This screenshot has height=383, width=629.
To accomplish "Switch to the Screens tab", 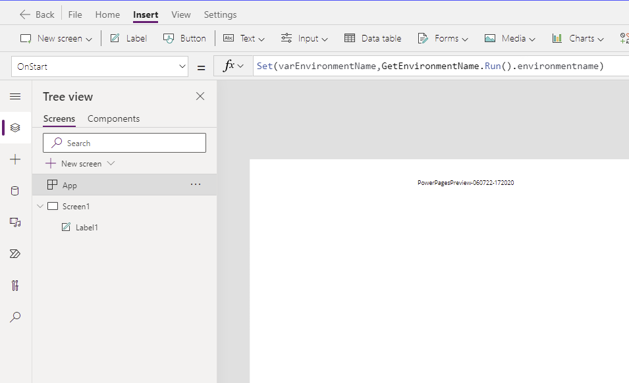I will [59, 119].
